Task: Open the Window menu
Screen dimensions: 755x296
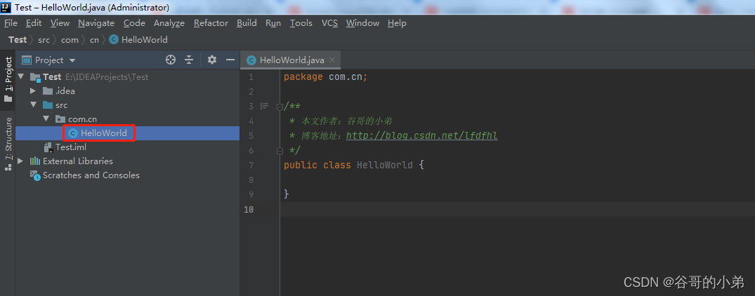Action: 362,23
